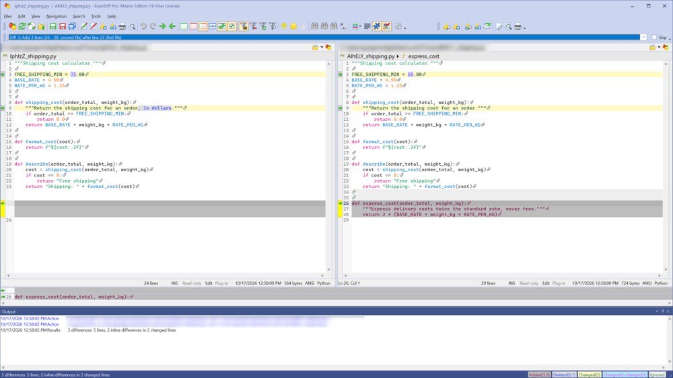Click the left pane file path field

pos(156,48)
